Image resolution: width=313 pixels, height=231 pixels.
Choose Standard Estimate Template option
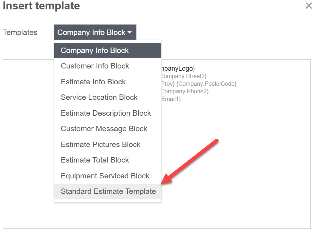pos(107,191)
